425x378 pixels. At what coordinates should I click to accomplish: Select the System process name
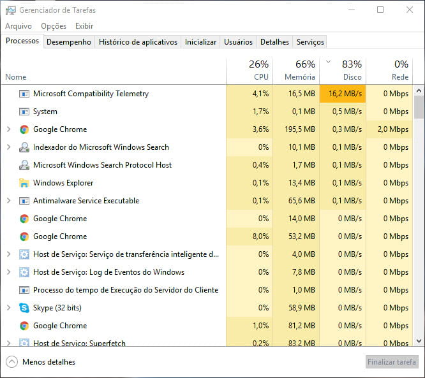click(45, 112)
